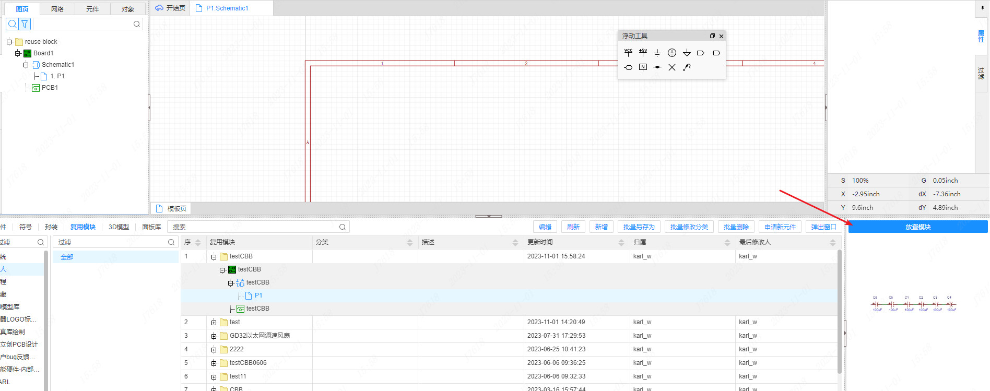Click the magnifier in the category filter box
Viewport: 990px width, 391px height.
tap(171, 242)
